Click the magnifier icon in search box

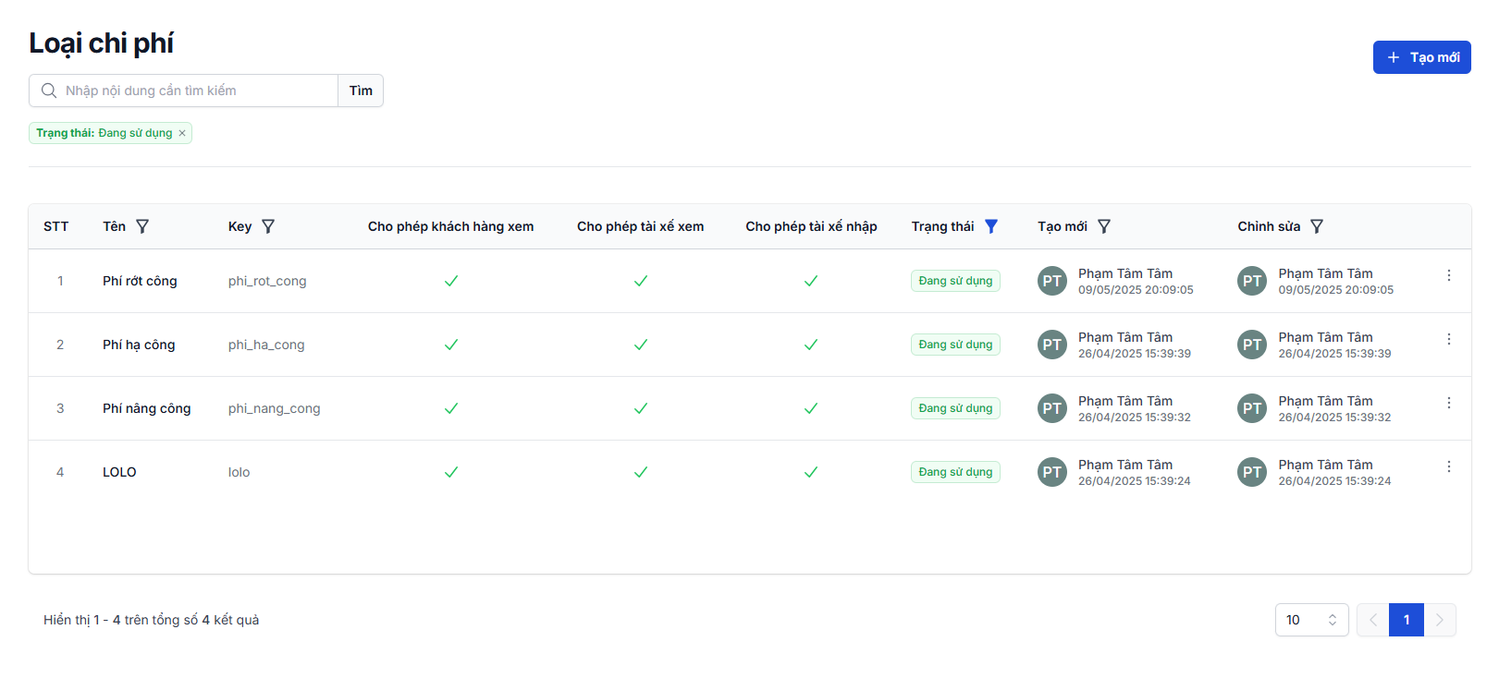coord(49,91)
